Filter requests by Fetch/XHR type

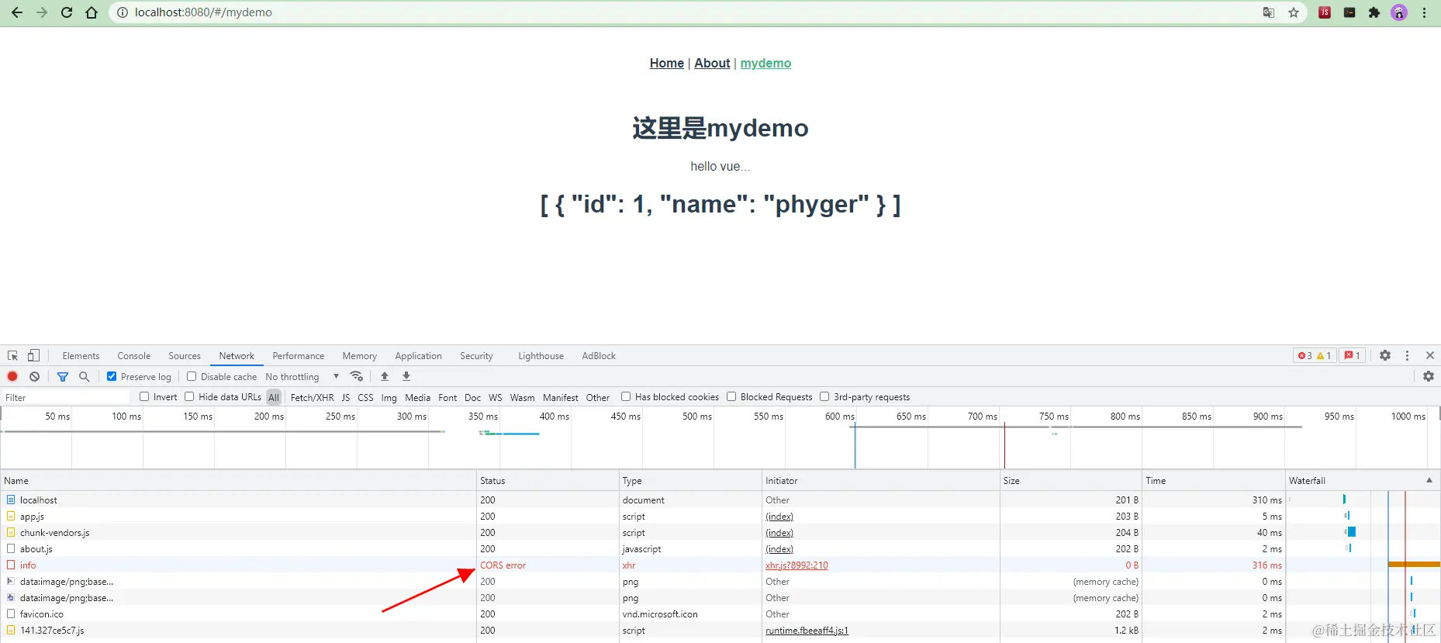pyautogui.click(x=312, y=397)
